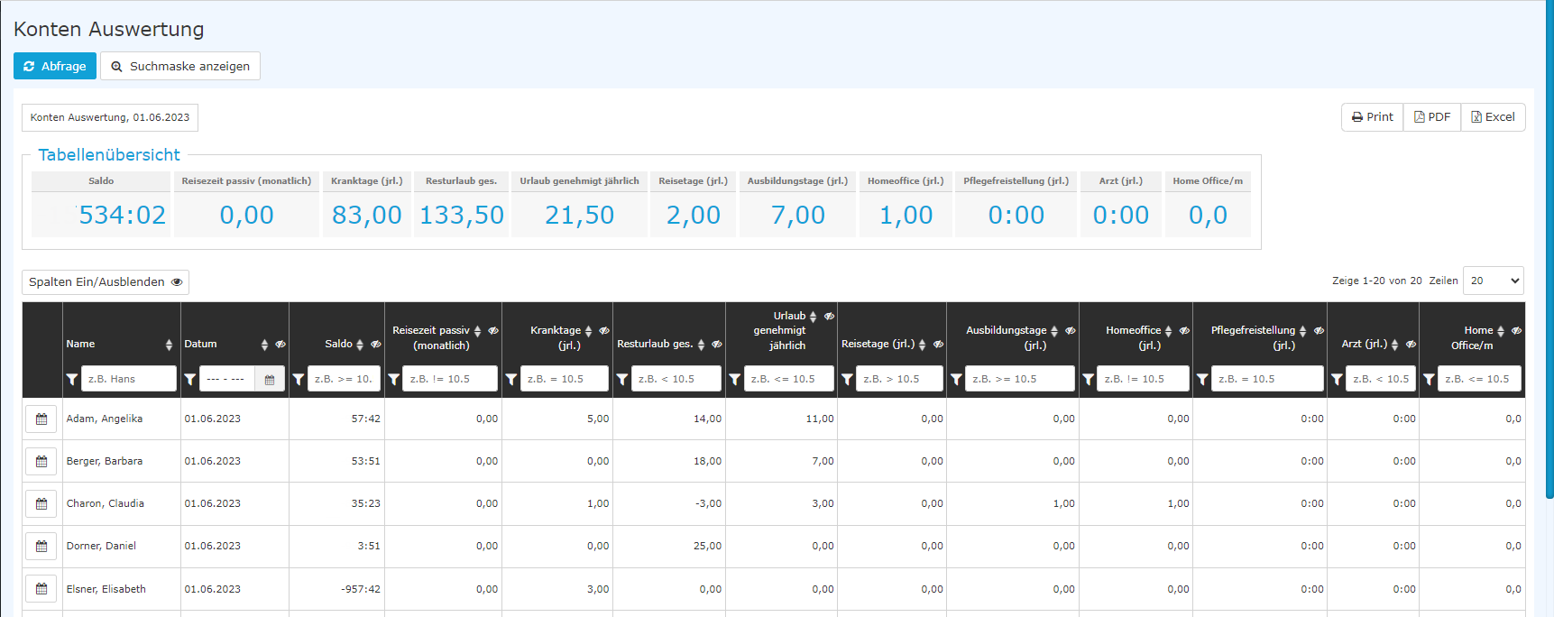Click the filter funnel in Resturlaub ges. column

[621, 379]
